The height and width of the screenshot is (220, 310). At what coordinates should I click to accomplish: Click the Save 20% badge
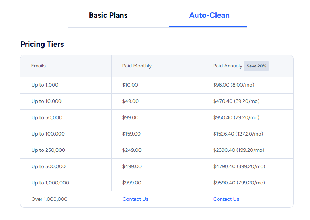(x=256, y=66)
